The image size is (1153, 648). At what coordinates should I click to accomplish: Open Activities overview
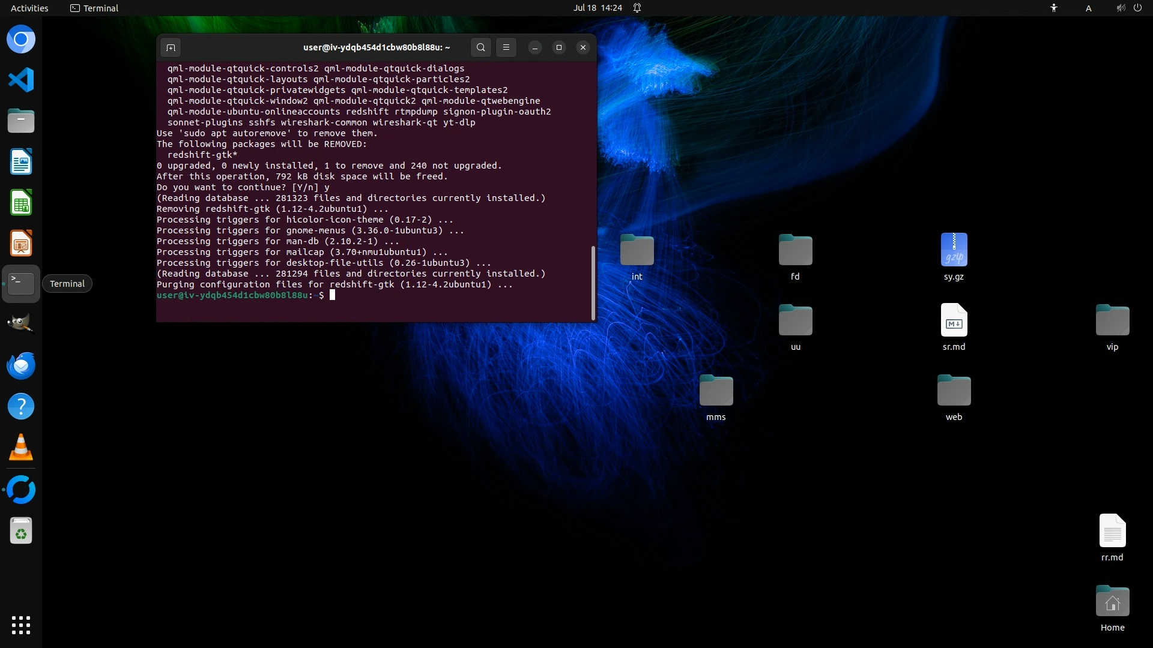[x=29, y=8]
